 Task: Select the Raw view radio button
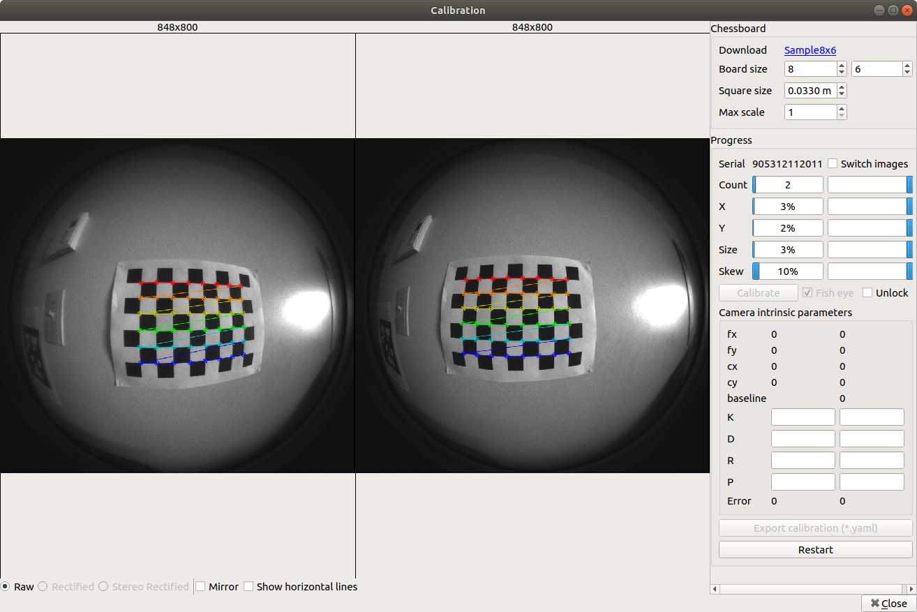click(x=6, y=587)
